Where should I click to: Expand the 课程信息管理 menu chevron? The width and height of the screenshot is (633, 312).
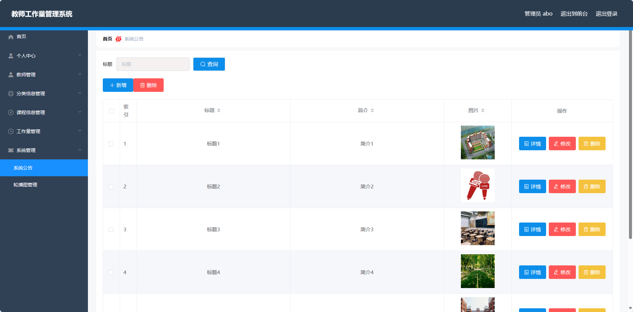pos(80,112)
